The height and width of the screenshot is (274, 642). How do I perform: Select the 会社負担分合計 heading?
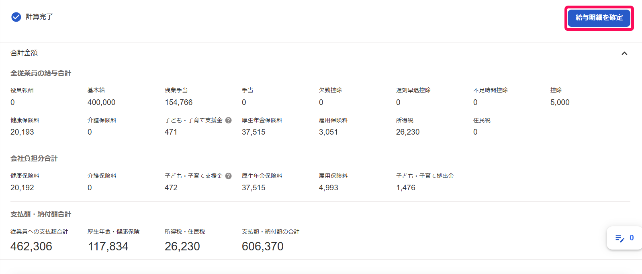(x=34, y=159)
